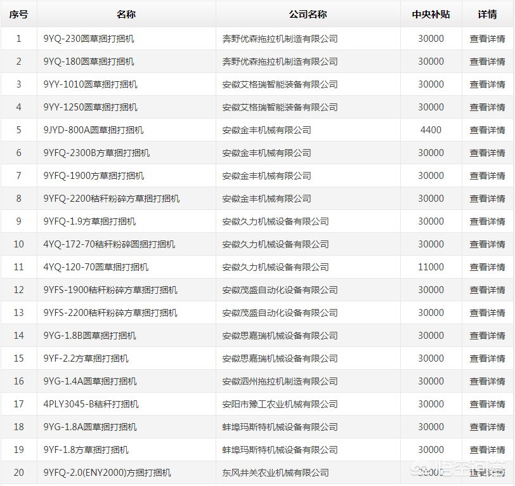This screenshot has height=486, width=515.
Task: Click company 安徽金丰机械有限公司 in row 5
Action: (x=266, y=130)
